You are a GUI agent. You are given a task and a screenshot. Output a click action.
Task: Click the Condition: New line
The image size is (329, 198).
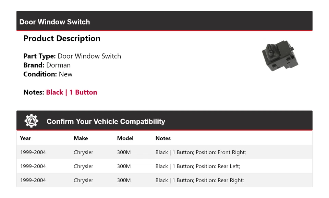click(48, 74)
